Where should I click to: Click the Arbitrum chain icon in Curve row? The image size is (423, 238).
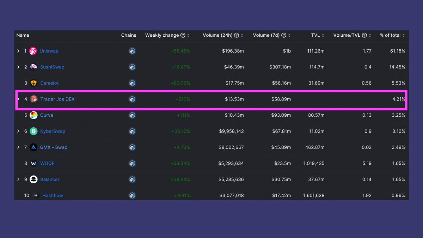pos(132,115)
